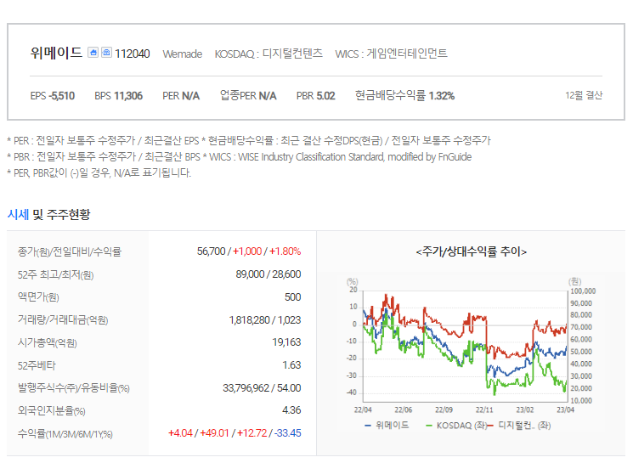
Task: Click the BPS 11,306 value
Action: pos(119,96)
